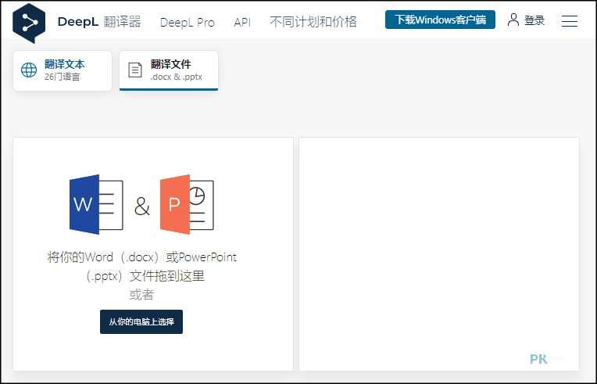Select the 翻译文件 tab
Screen dimensions: 597x384
pos(169,71)
